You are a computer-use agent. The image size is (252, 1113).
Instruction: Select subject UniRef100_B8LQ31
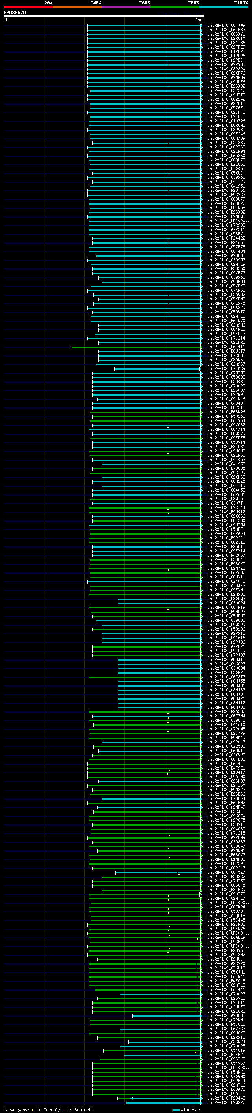click(x=226, y=447)
